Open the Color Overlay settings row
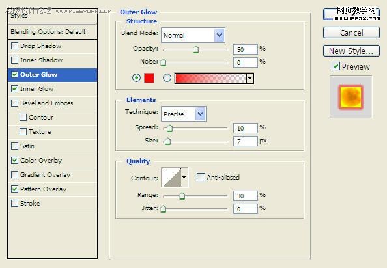Viewport: 387px width, 268px height. coord(52,161)
